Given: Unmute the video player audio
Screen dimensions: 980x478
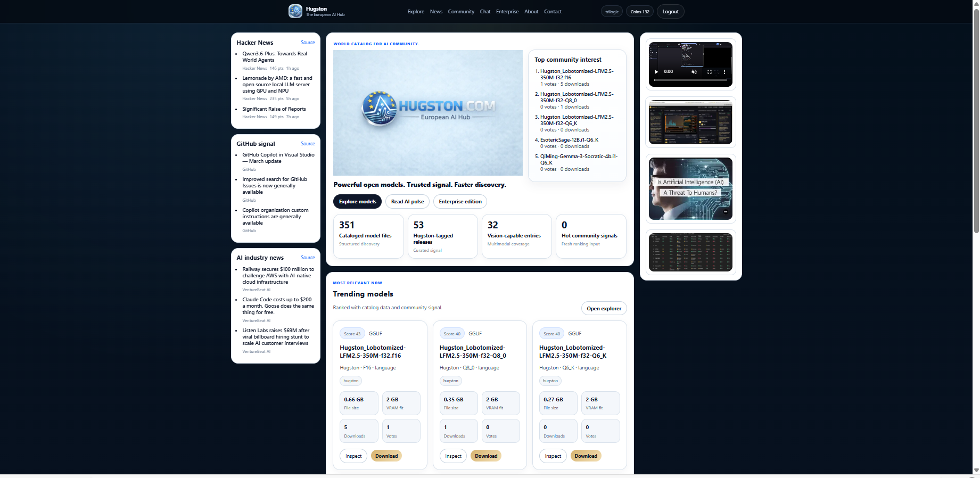Looking at the screenshot, I should pos(694,71).
